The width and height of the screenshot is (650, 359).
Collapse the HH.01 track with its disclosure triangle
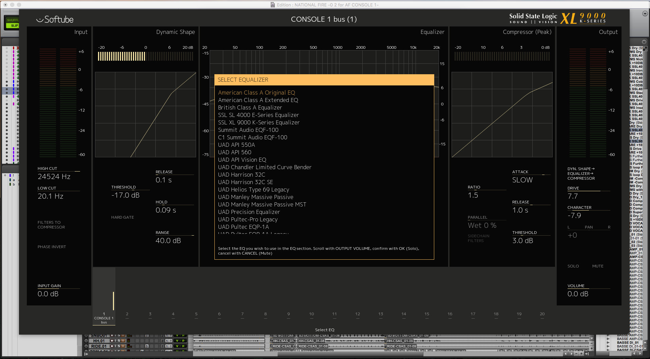click(x=86, y=341)
